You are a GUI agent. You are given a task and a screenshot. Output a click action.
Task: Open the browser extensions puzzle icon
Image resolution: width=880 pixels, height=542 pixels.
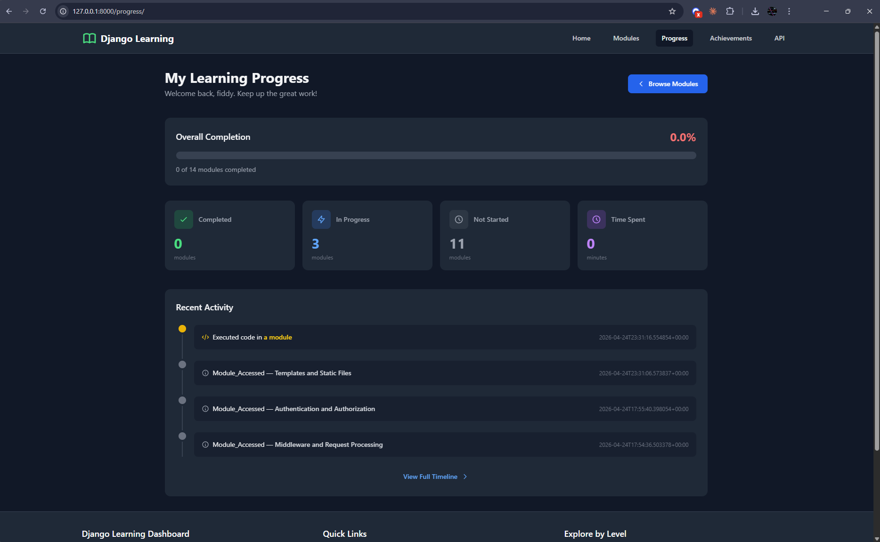pos(730,11)
